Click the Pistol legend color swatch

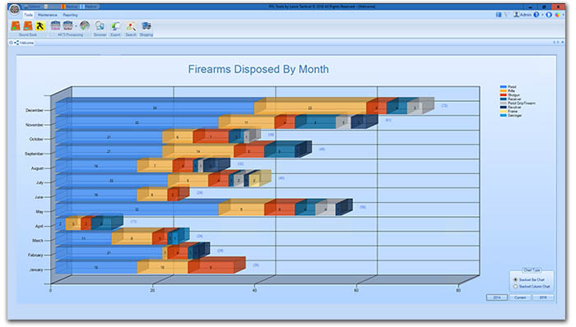(503, 87)
